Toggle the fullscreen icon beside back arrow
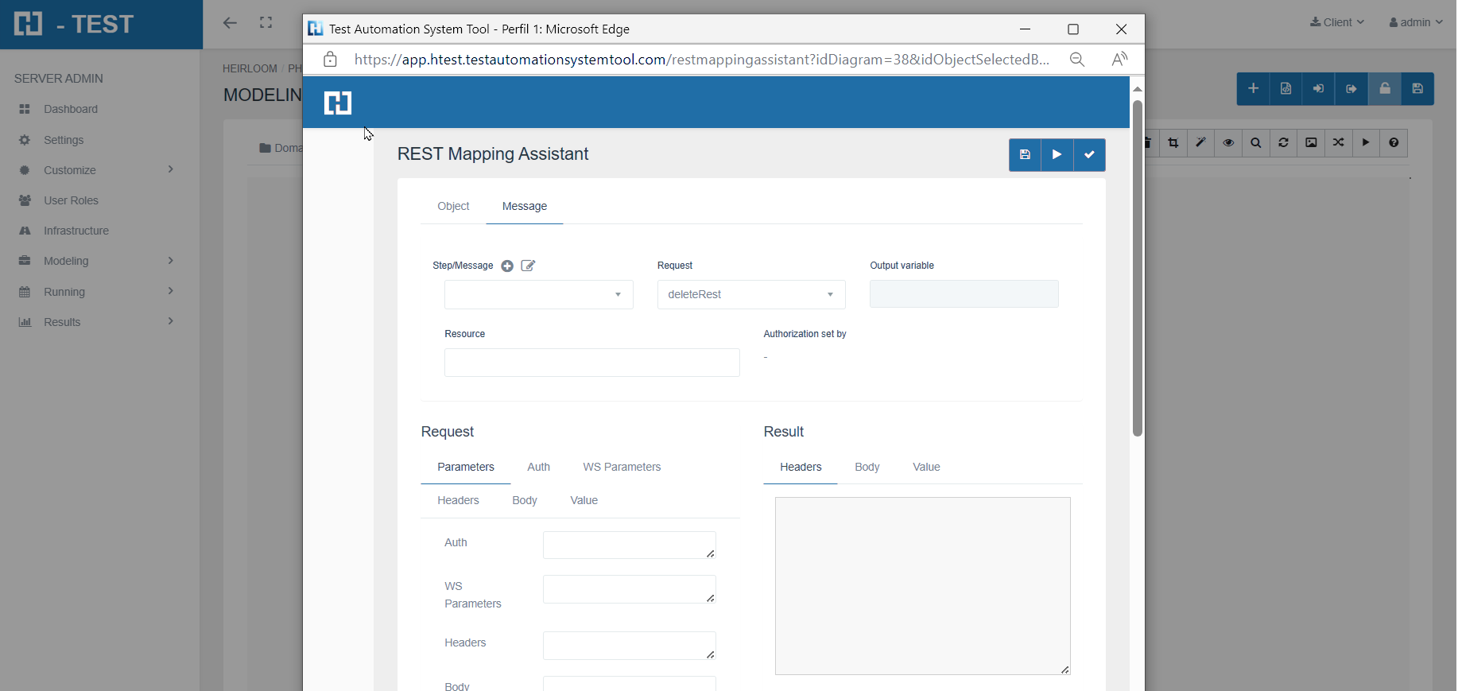The width and height of the screenshot is (1458, 691). coord(266,23)
